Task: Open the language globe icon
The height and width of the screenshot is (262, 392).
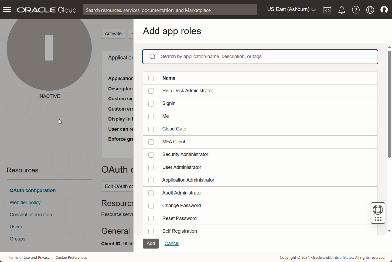Action: pos(370,9)
